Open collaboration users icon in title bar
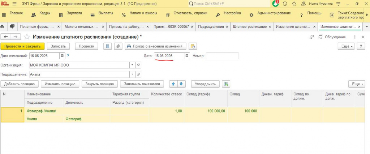 tap(304, 4)
